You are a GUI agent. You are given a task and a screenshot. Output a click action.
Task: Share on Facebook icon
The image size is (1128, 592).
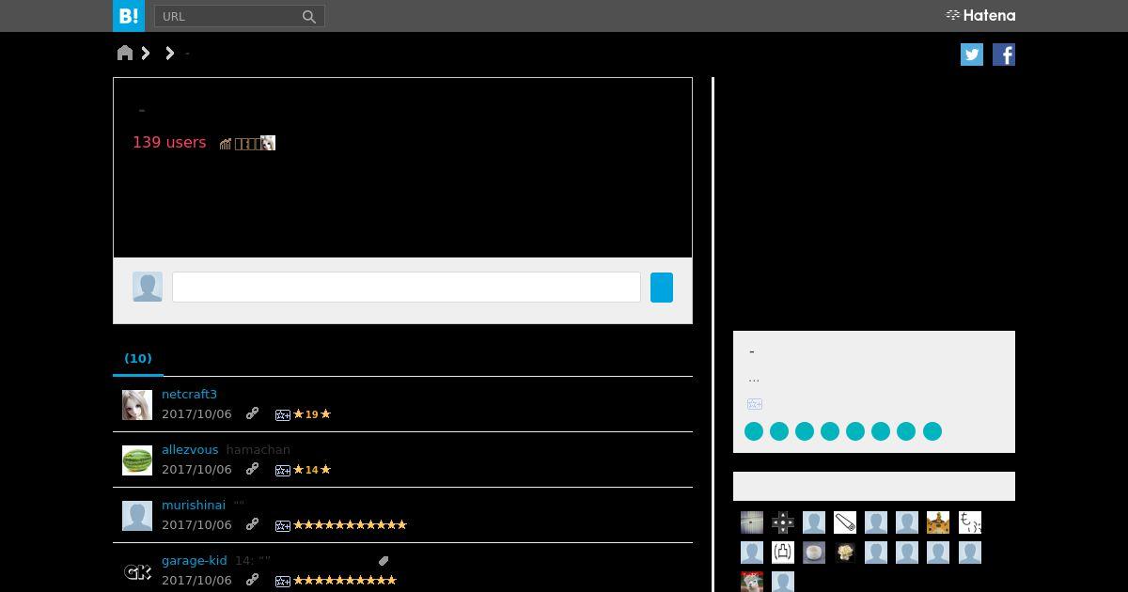pyautogui.click(x=1004, y=55)
